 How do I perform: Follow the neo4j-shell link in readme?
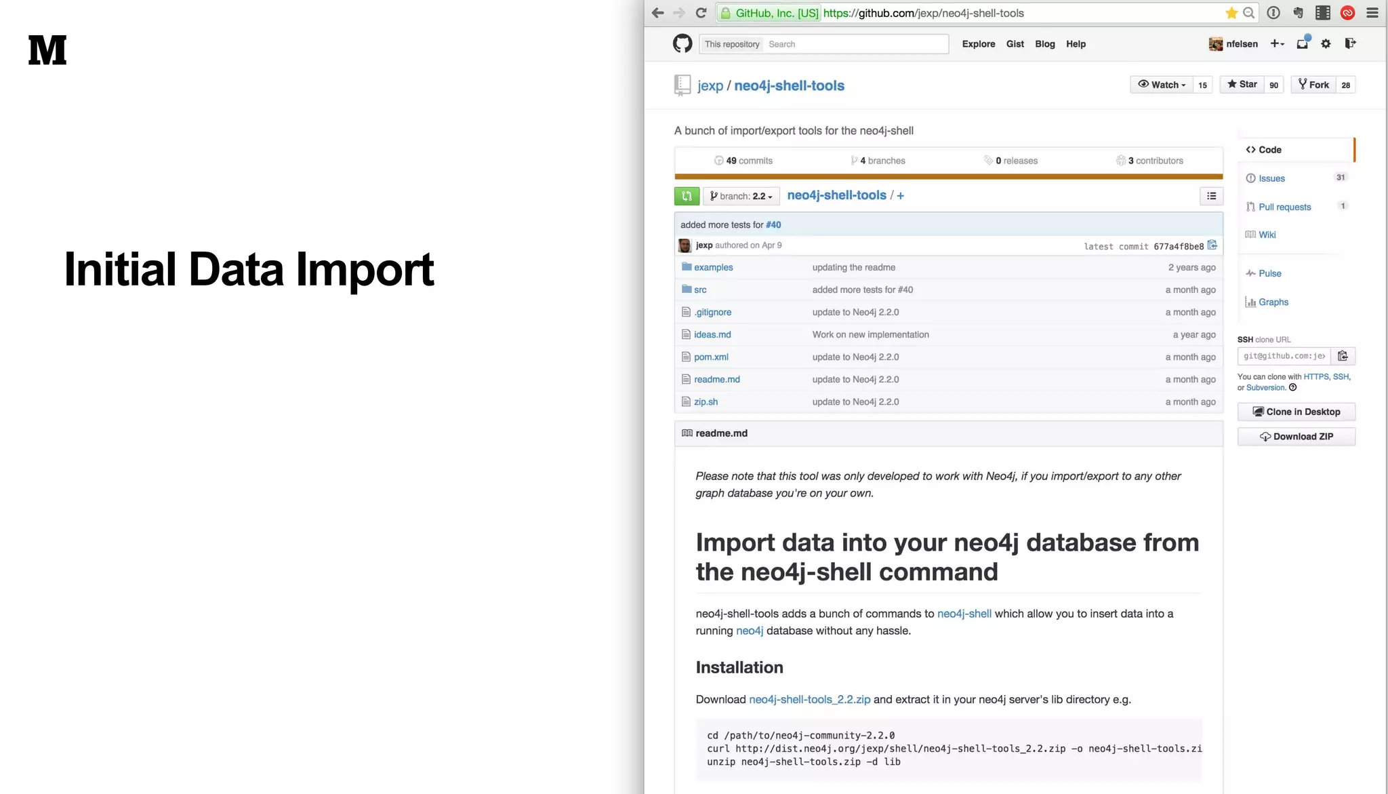click(x=964, y=614)
